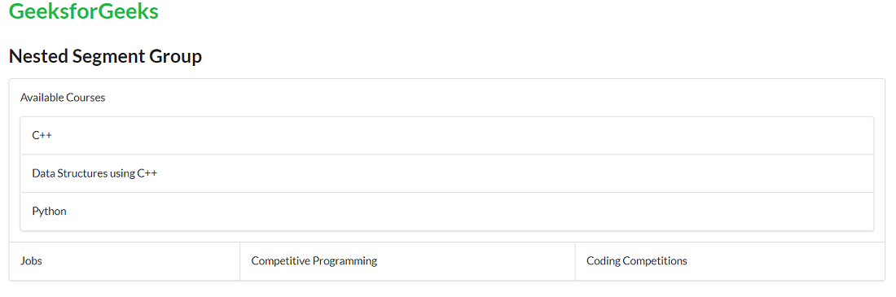Click the green GeeksforGeeks heading

coord(84,11)
